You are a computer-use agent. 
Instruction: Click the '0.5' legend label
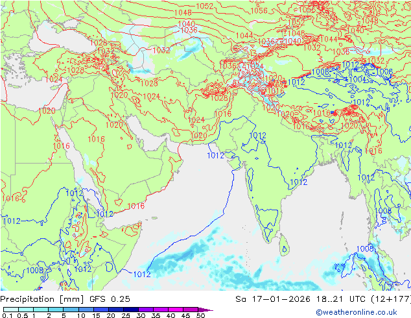pyautogui.click(x=22, y=315)
